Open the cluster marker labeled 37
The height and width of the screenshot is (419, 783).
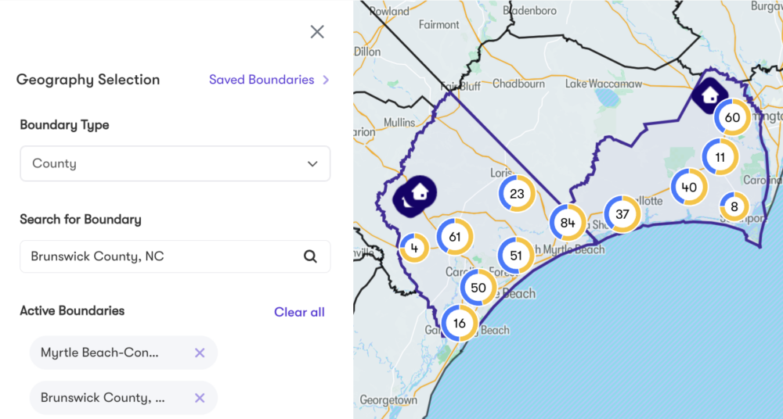(622, 214)
